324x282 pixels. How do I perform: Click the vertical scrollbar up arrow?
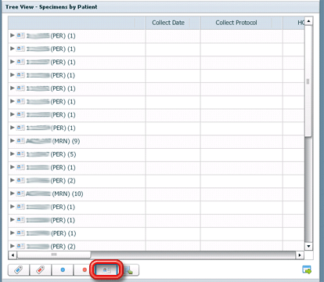[x=308, y=21]
